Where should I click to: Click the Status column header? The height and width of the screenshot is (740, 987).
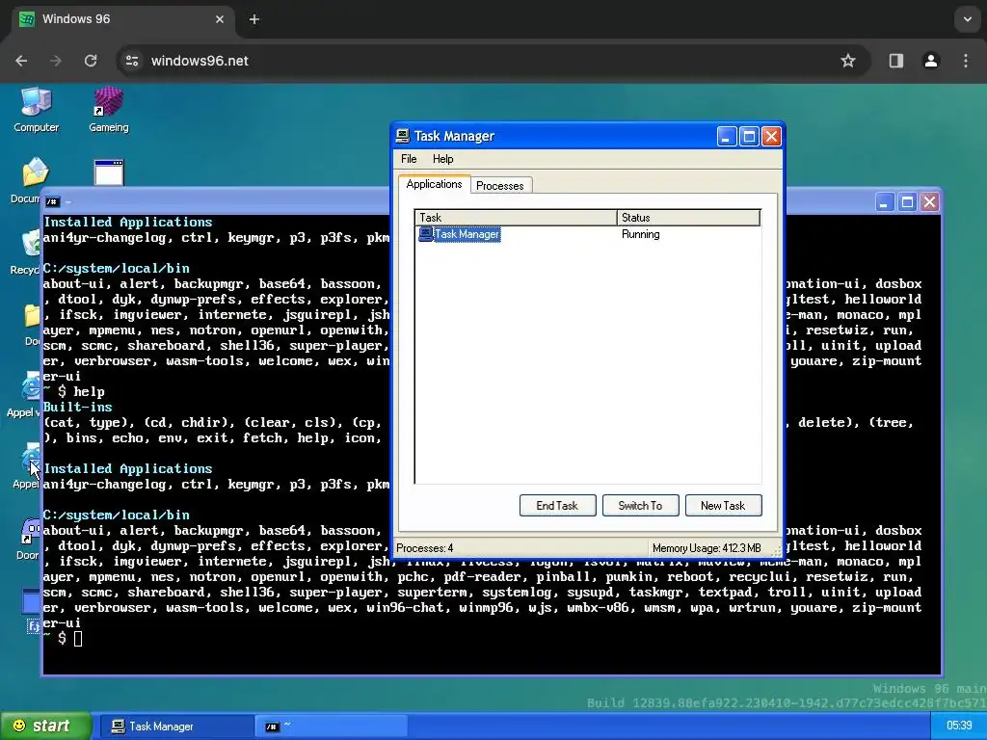pyautogui.click(x=688, y=218)
